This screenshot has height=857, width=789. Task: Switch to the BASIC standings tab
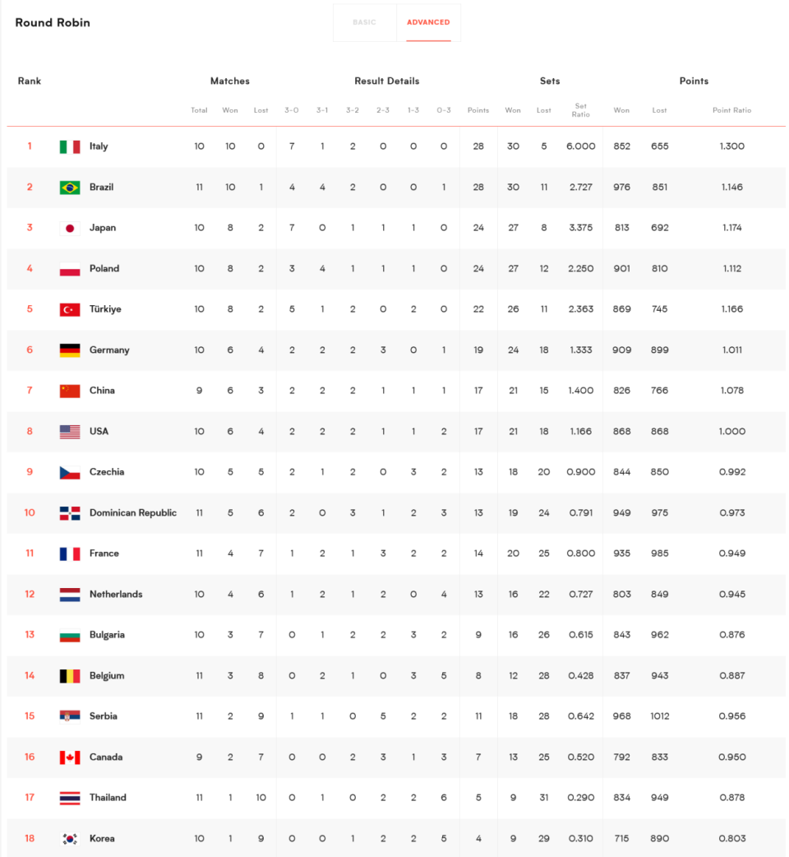point(364,22)
